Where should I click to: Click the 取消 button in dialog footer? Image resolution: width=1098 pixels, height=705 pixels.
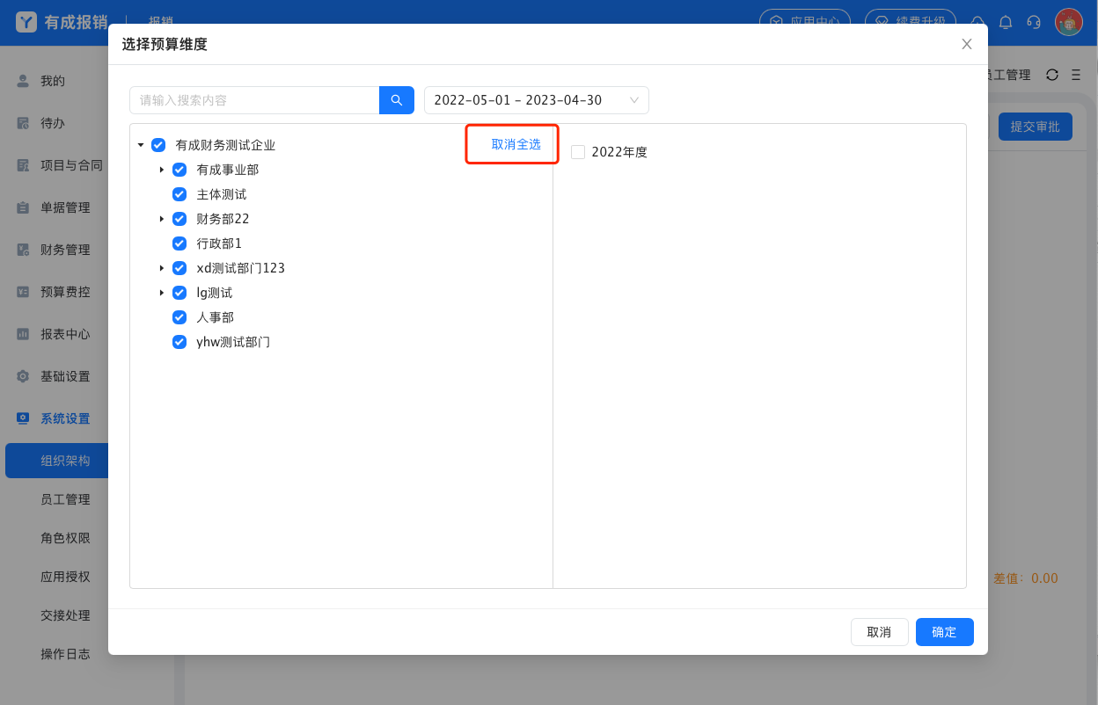(879, 632)
